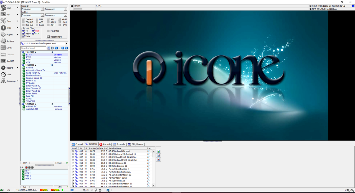This screenshot has width=355, height=193.
Task: Click the snapshot camera icon in status bar
Action: click(108, 190)
